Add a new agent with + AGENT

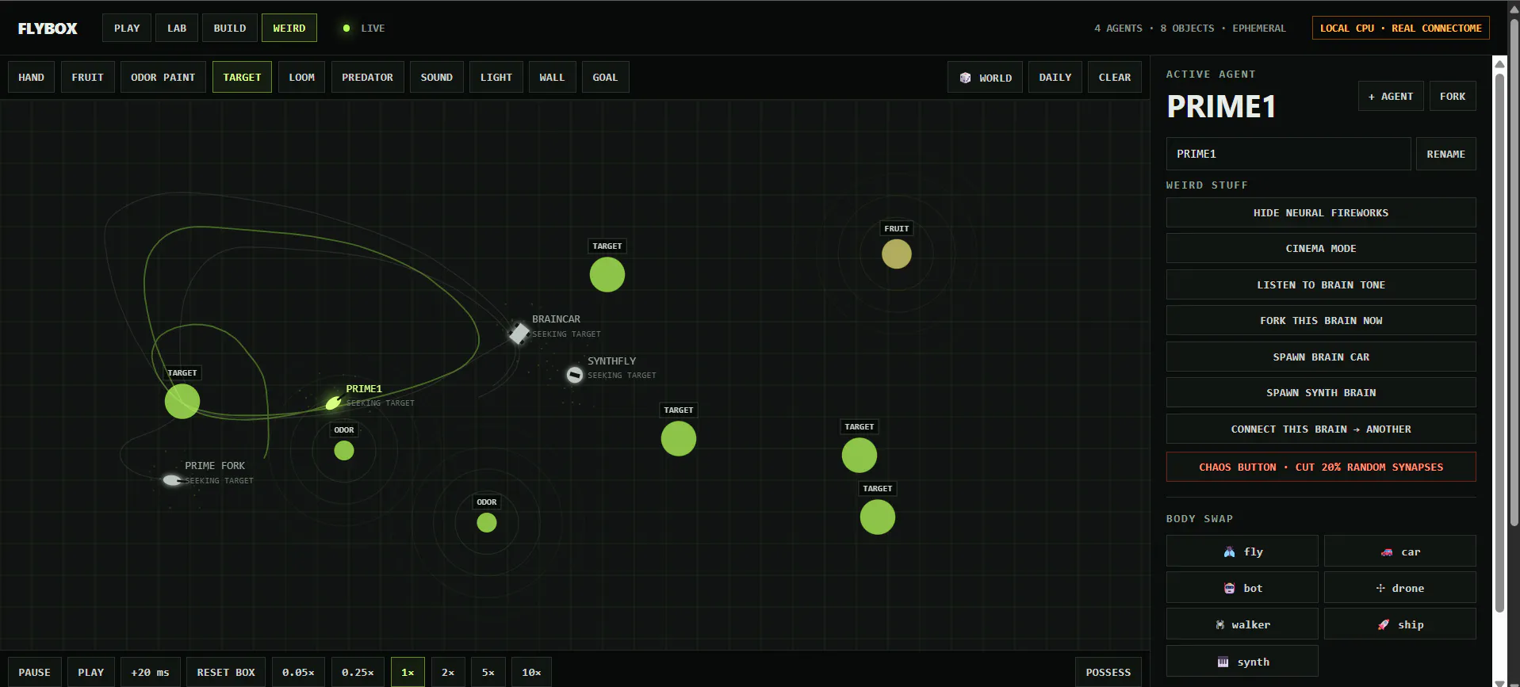tap(1391, 96)
